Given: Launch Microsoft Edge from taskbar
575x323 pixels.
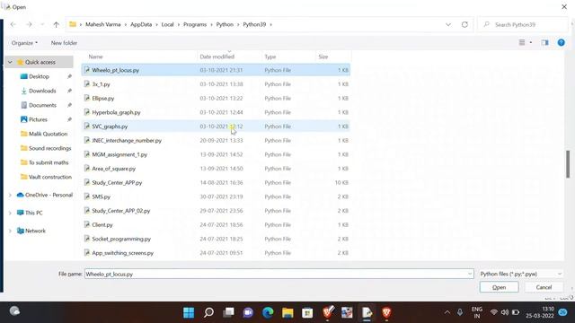Looking at the screenshot, I should pos(268,313).
